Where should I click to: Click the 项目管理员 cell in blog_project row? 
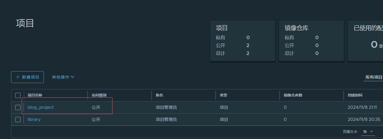click(166, 107)
